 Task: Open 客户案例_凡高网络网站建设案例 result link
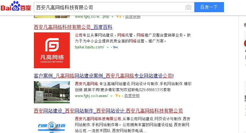tap(104, 76)
